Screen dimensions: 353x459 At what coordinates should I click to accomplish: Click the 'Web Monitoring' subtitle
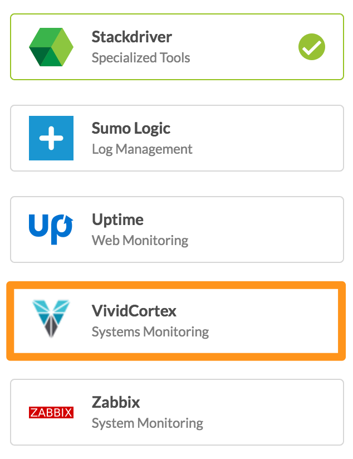[x=140, y=240]
